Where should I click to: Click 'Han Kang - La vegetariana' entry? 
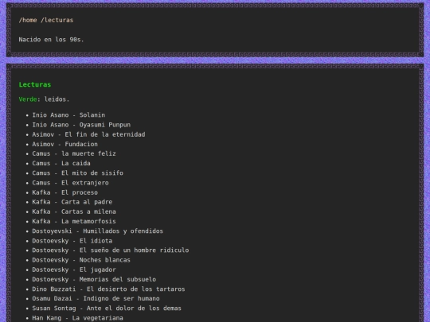77,318
